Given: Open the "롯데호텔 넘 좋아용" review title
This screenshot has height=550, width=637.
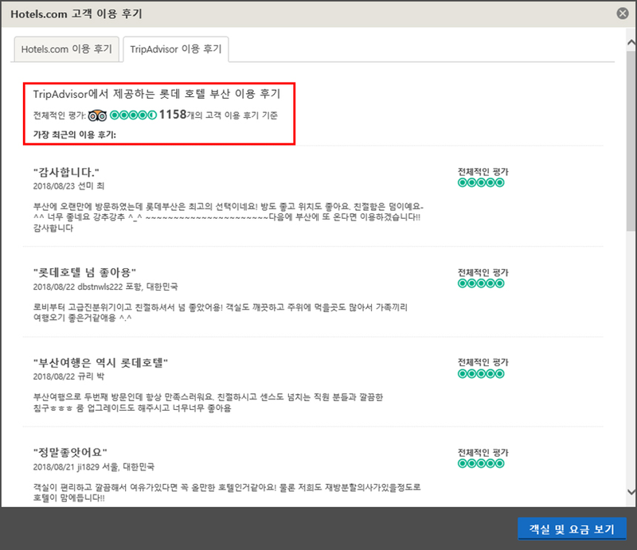Looking at the screenshot, I should click(86, 272).
